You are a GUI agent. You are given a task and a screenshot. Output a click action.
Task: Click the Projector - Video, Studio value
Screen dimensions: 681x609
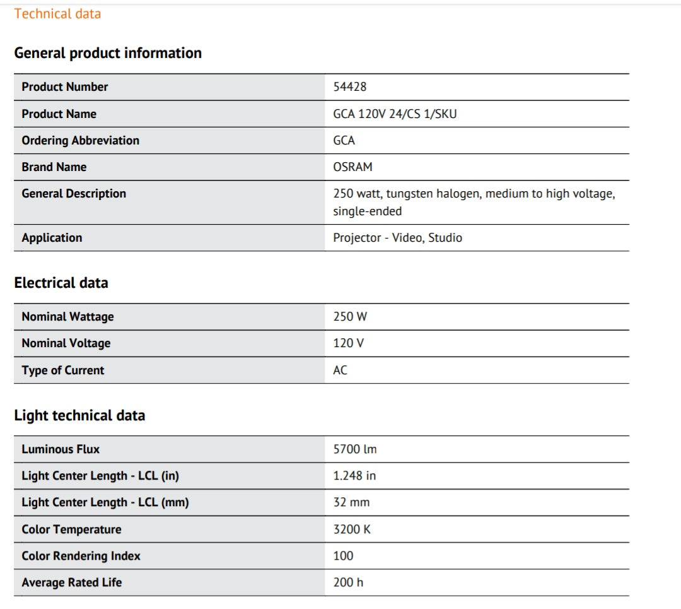(x=397, y=238)
